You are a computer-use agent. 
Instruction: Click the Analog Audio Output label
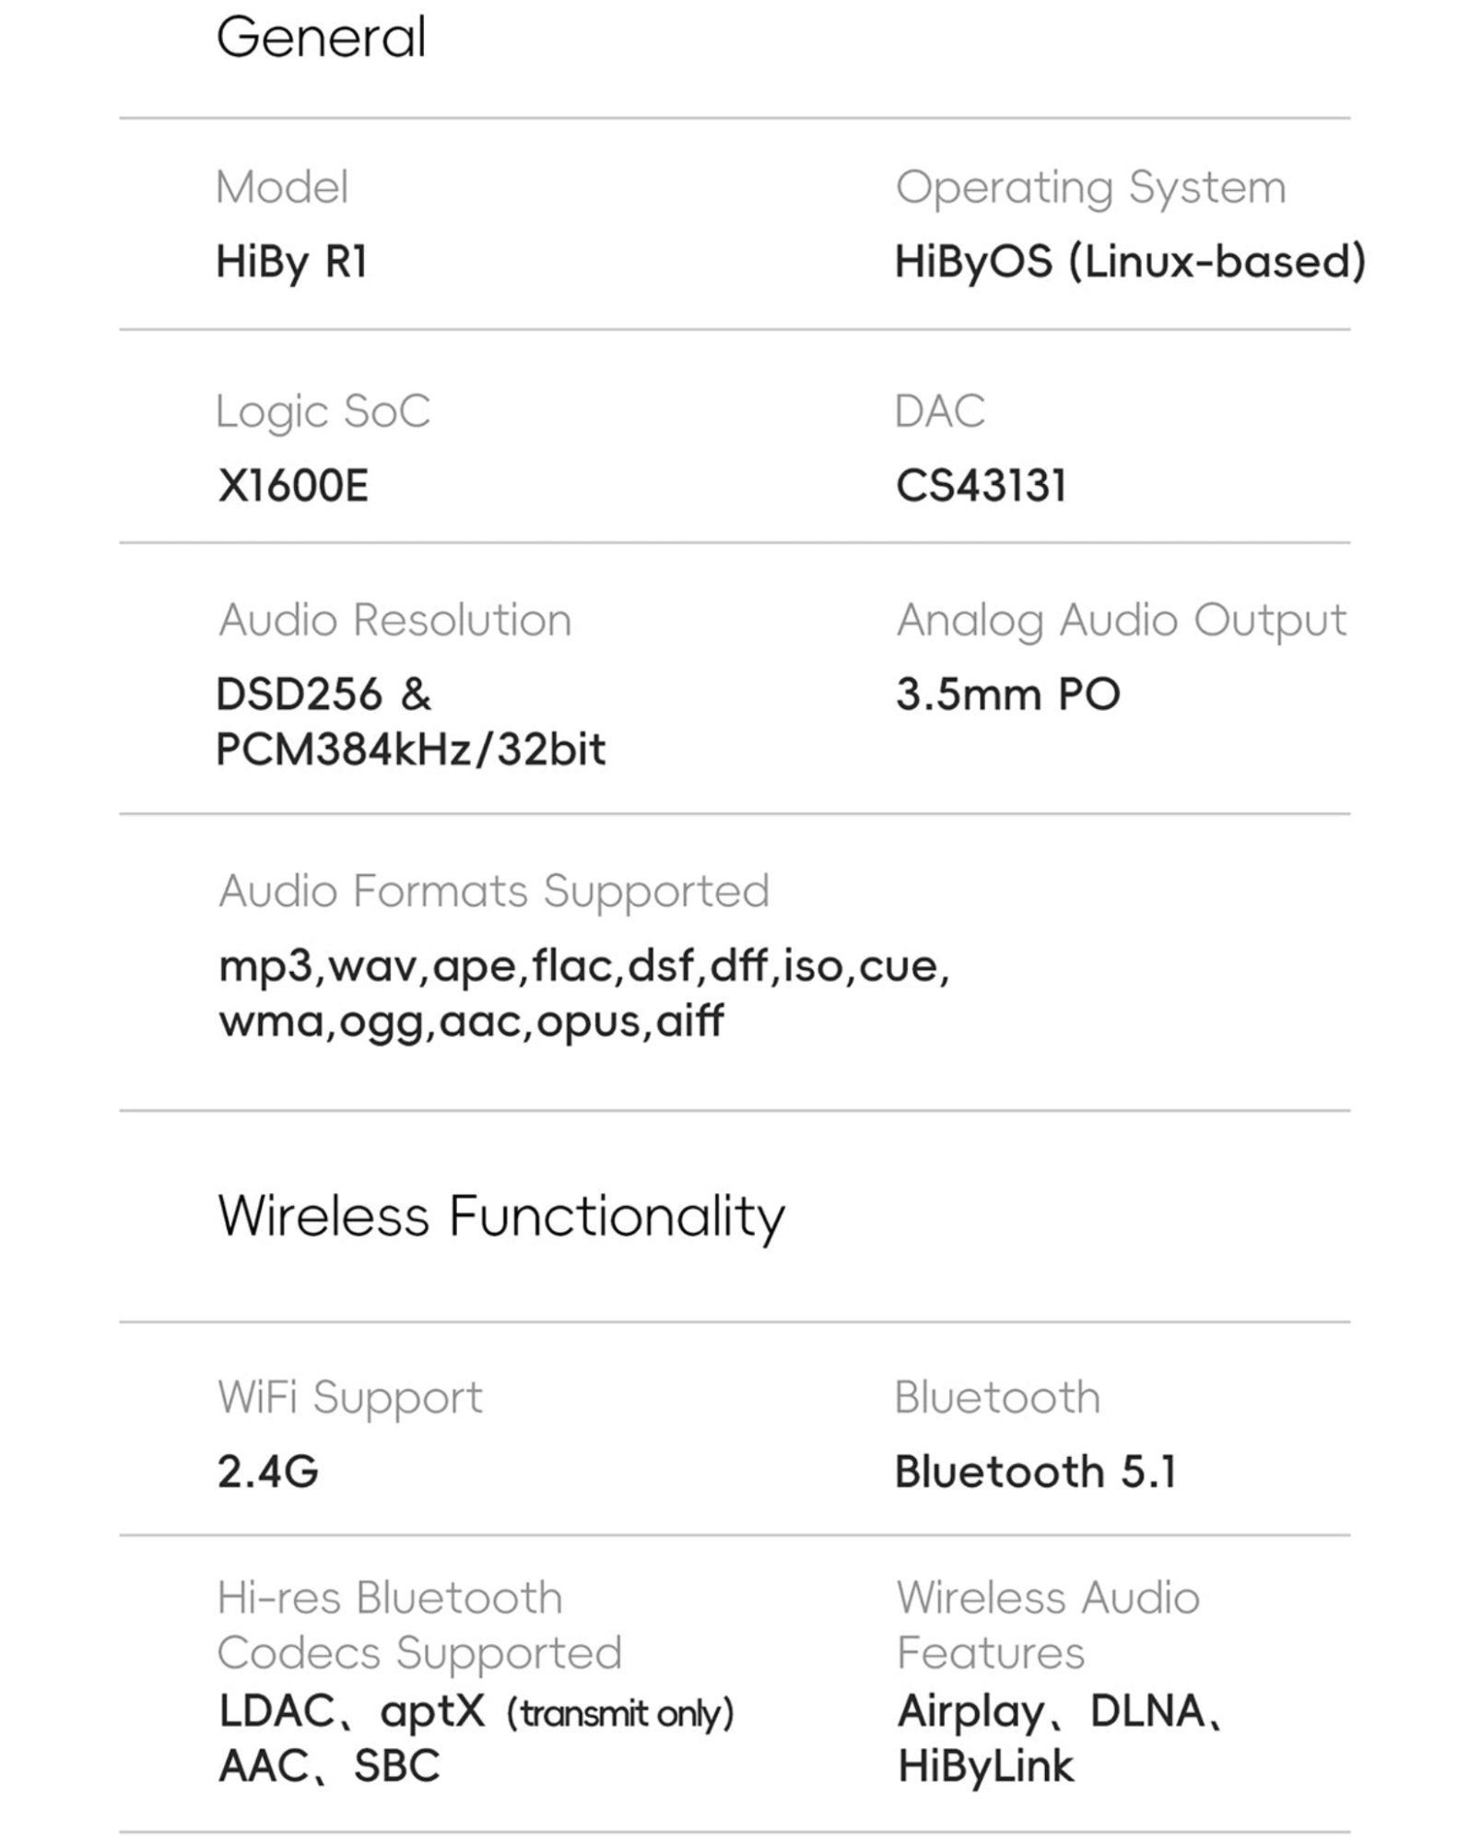click(1121, 621)
